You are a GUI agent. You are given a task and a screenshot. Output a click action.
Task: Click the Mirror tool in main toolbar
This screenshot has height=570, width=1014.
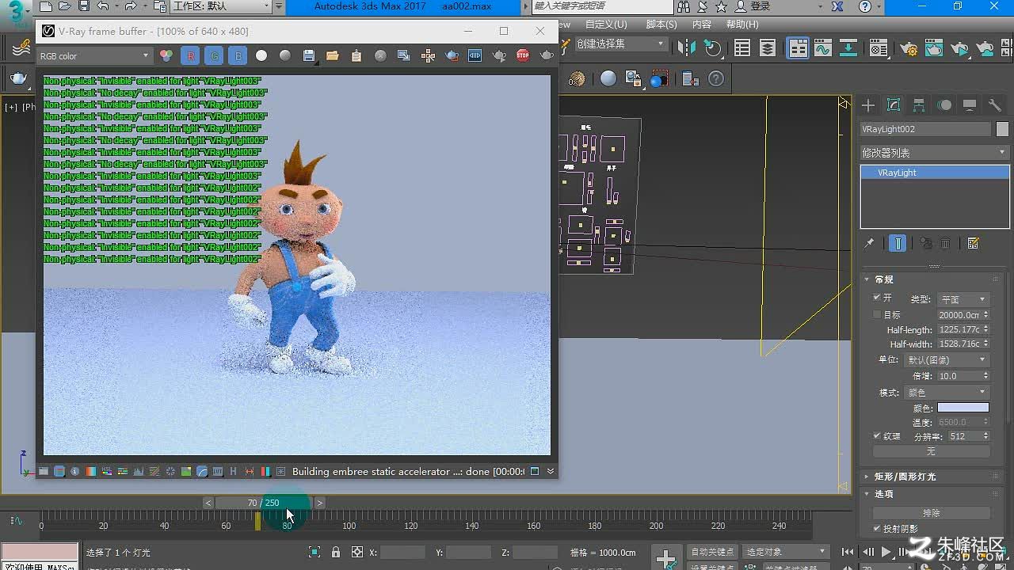pyautogui.click(x=687, y=48)
